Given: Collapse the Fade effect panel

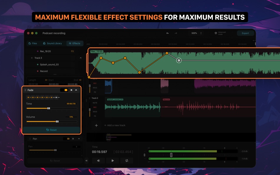Looking at the screenshot, I should click(76, 90).
